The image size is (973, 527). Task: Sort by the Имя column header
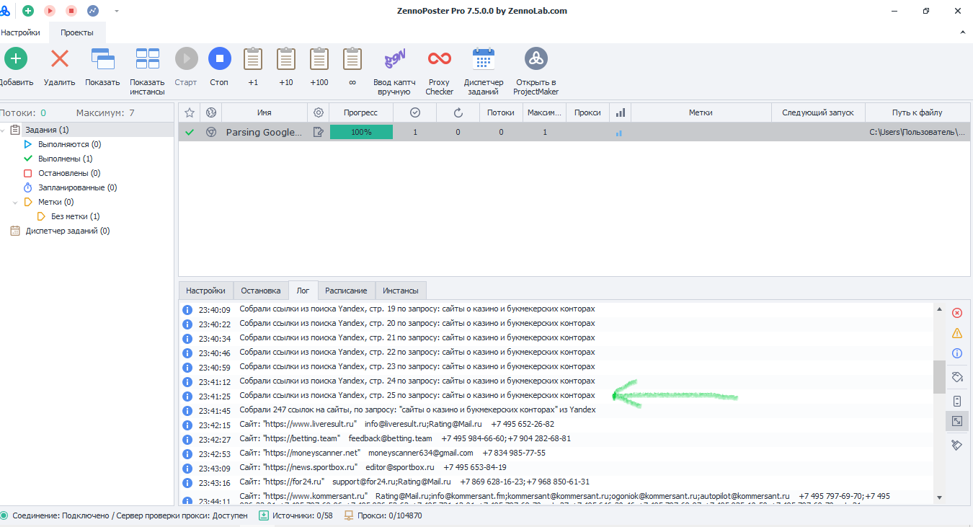pos(265,112)
